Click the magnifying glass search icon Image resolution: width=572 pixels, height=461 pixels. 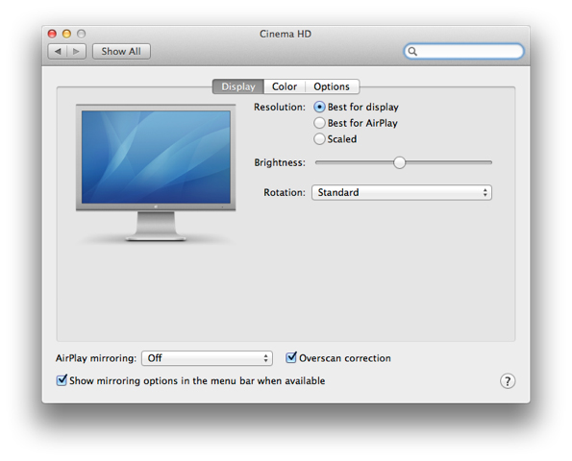(x=412, y=52)
